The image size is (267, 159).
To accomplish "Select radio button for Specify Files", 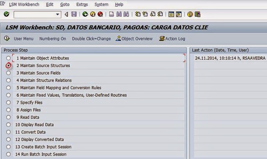I will click(8, 103).
